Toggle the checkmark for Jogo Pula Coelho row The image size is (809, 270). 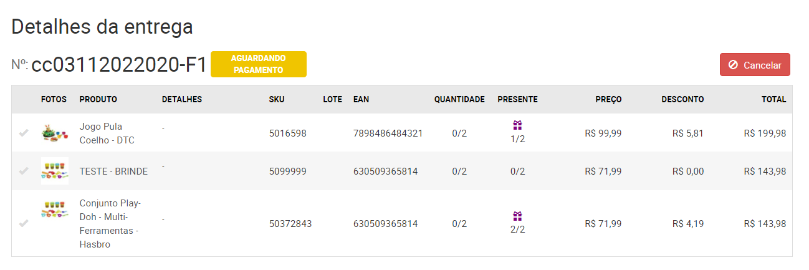coord(24,133)
